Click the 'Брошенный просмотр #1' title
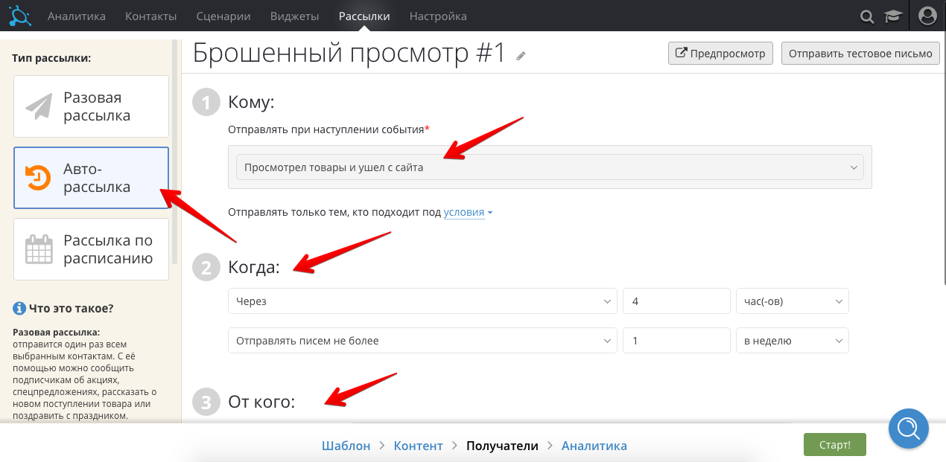946x462 pixels. point(349,53)
